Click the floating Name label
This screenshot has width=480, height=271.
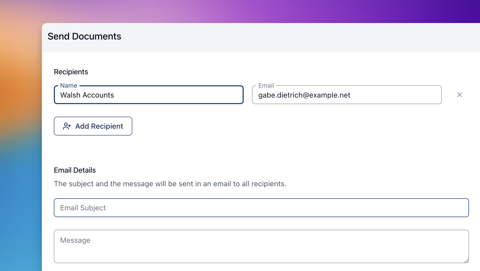coord(68,86)
